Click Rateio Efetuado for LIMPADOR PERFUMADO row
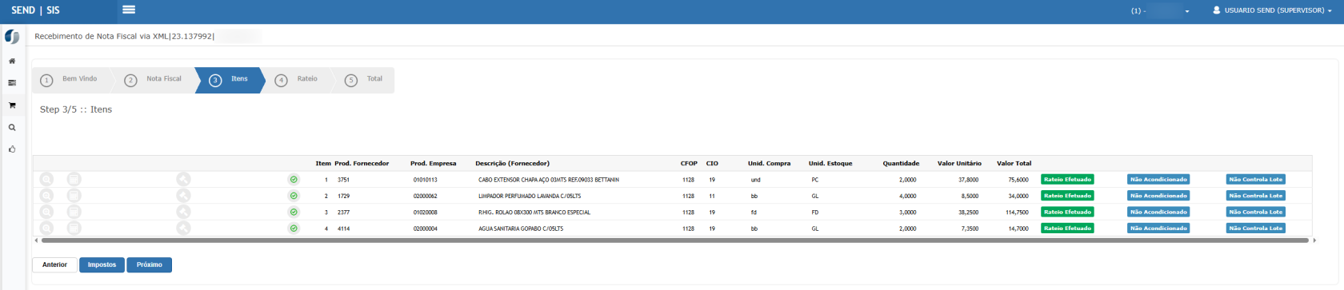This screenshot has width=1344, height=290. (x=1067, y=196)
